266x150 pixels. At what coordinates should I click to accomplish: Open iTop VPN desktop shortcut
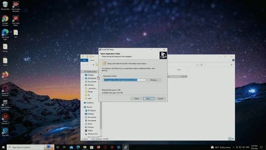[x=5, y=132]
